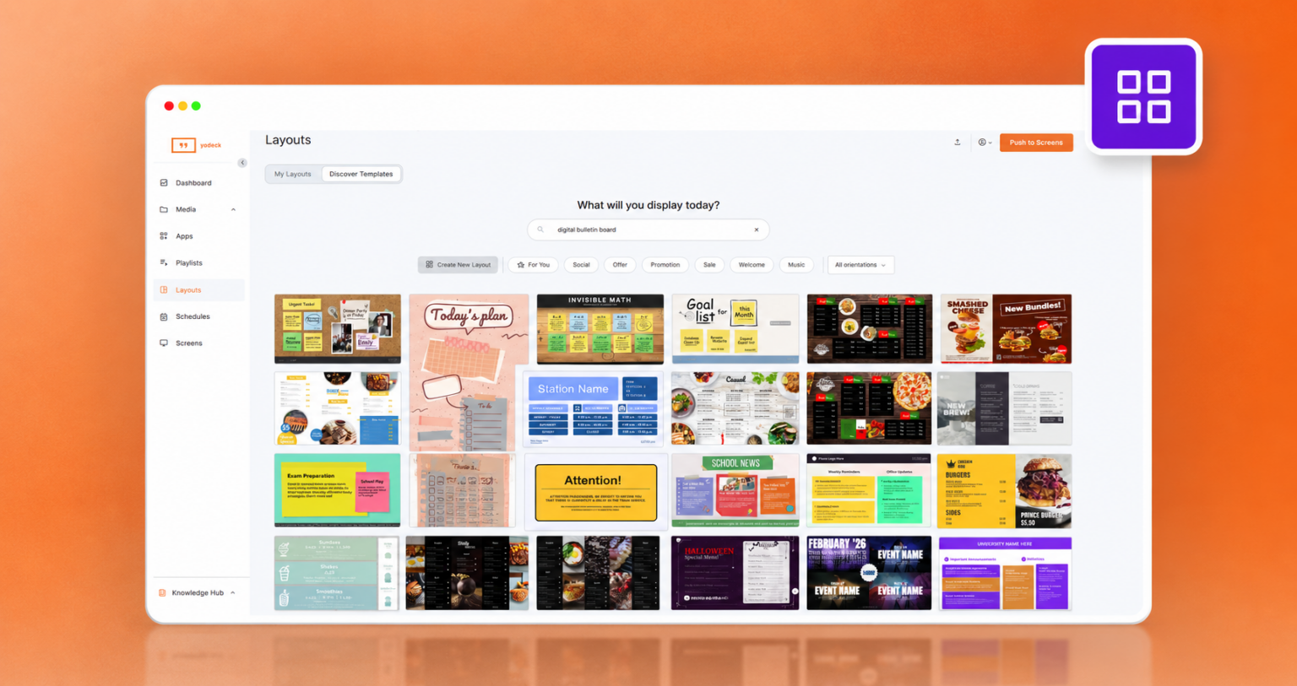This screenshot has width=1297, height=686.
Task: Select the University Name Here template
Action: click(1005, 573)
